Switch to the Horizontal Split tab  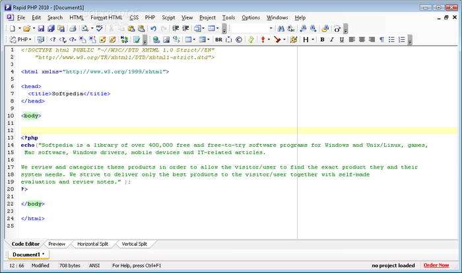[92, 244]
